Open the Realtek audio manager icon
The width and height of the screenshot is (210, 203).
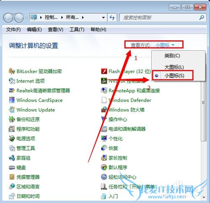tap(12, 90)
